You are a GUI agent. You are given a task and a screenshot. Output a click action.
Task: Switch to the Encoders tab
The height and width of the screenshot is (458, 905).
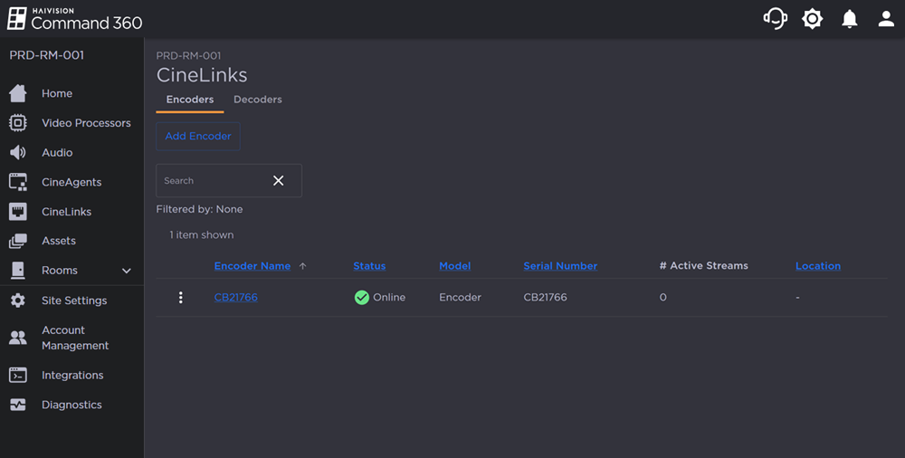click(x=190, y=100)
